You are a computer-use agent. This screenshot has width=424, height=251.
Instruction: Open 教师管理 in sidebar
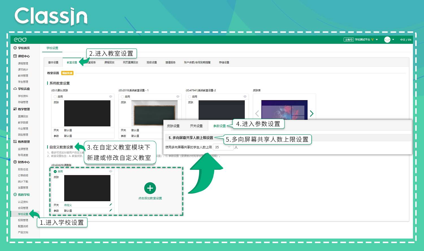23,76
